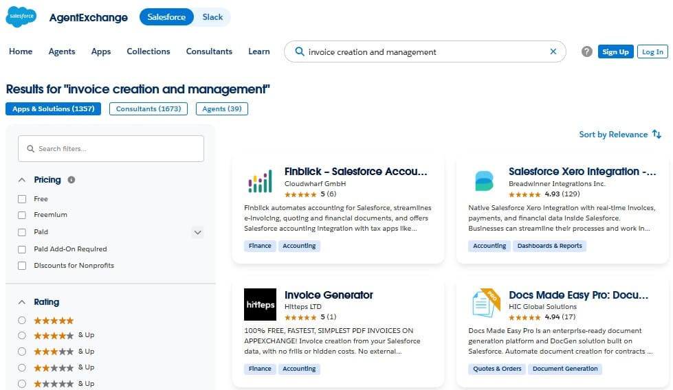The image size is (673, 390).
Task: Focus the Search filters input field
Action: tap(111, 149)
